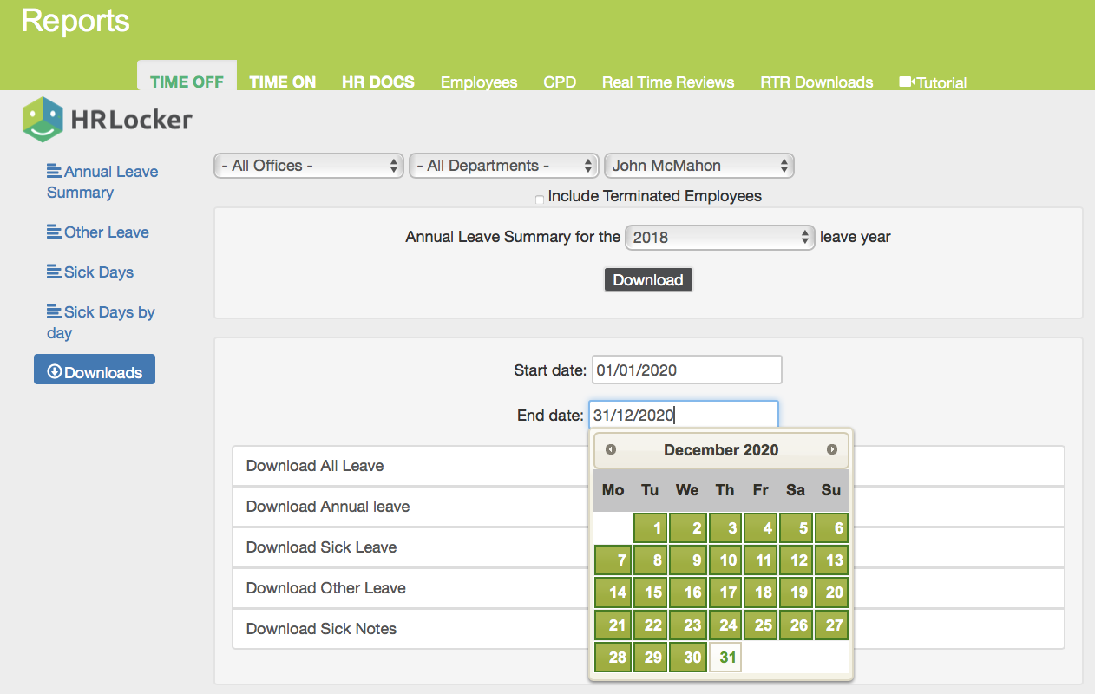
Task: Open Other Leave report in sidebar
Action: pos(98,232)
